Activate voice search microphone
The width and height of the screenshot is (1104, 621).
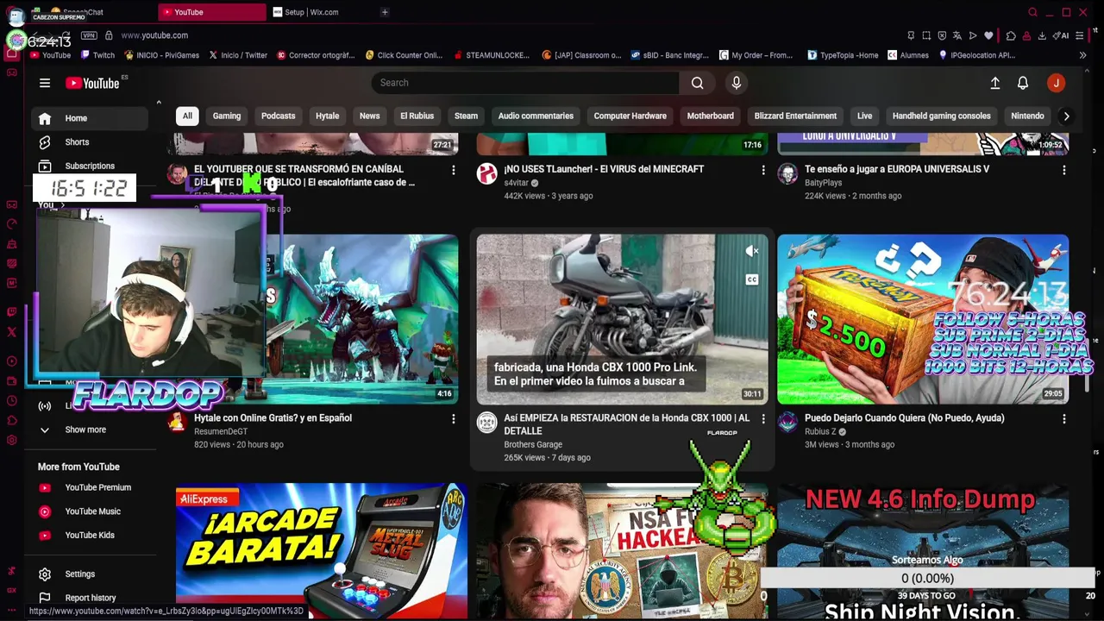click(736, 83)
